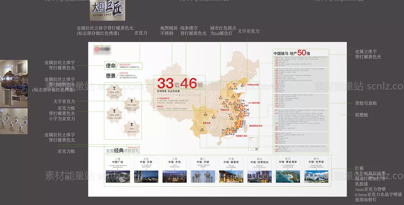The width and height of the screenshot is (404, 205).
Task: Click the 中国骏马 地产50强 heading
Action: (292, 53)
